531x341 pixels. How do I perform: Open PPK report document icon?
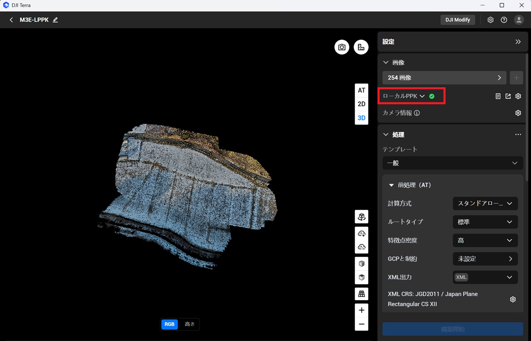click(x=498, y=96)
